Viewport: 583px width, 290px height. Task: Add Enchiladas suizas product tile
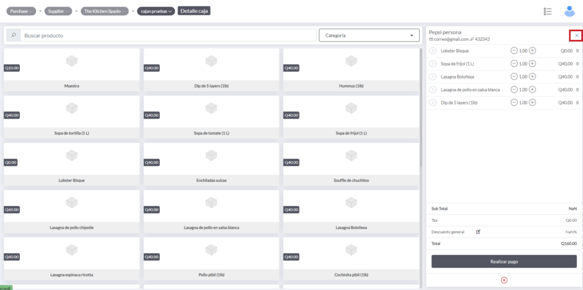pyautogui.click(x=211, y=165)
